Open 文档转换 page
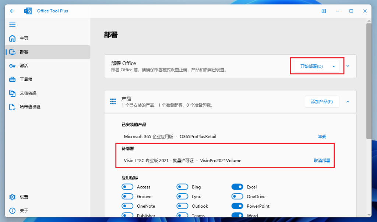This screenshot has height=222, width=377. pos(48,93)
